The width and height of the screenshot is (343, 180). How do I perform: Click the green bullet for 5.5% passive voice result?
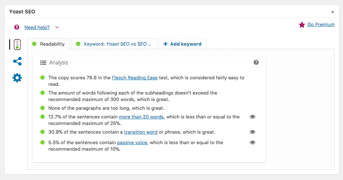point(43,143)
